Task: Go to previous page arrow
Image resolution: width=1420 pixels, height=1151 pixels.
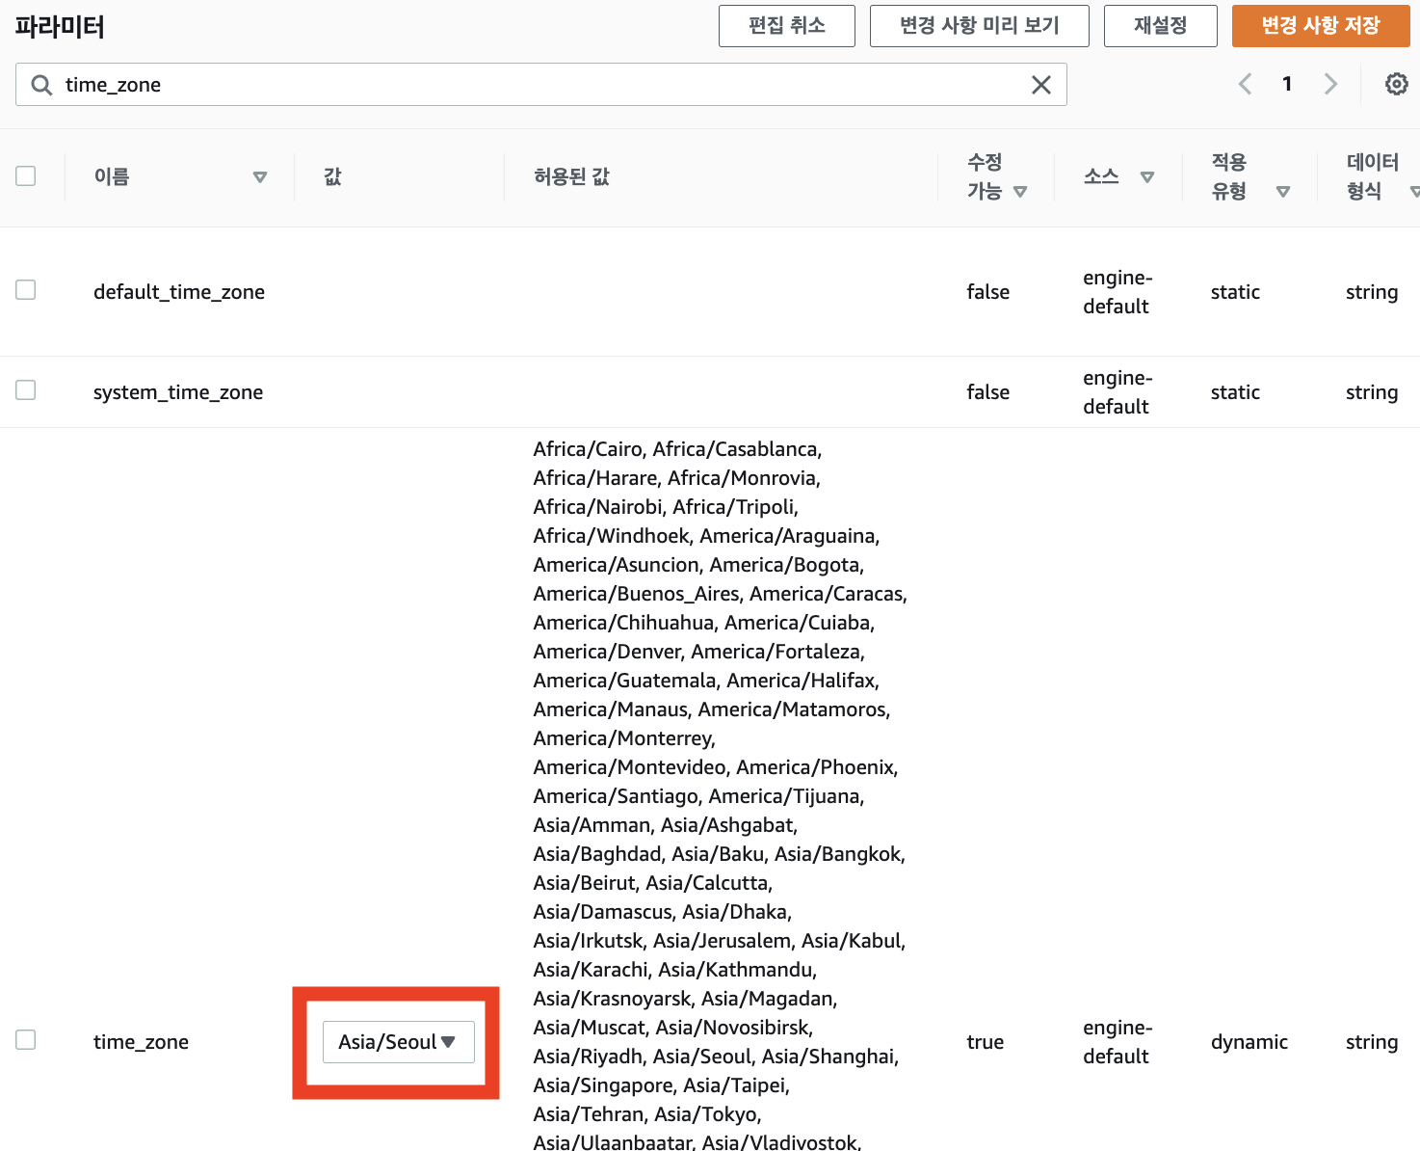Action: [1245, 84]
